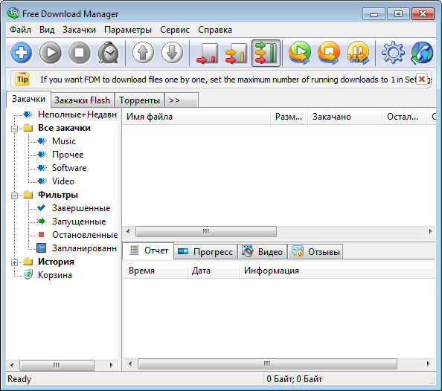Sort by Остал... column header
Image resolution: width=442 pixels, height=391 pixels.
pyautogui.click(x=404, y=117)
